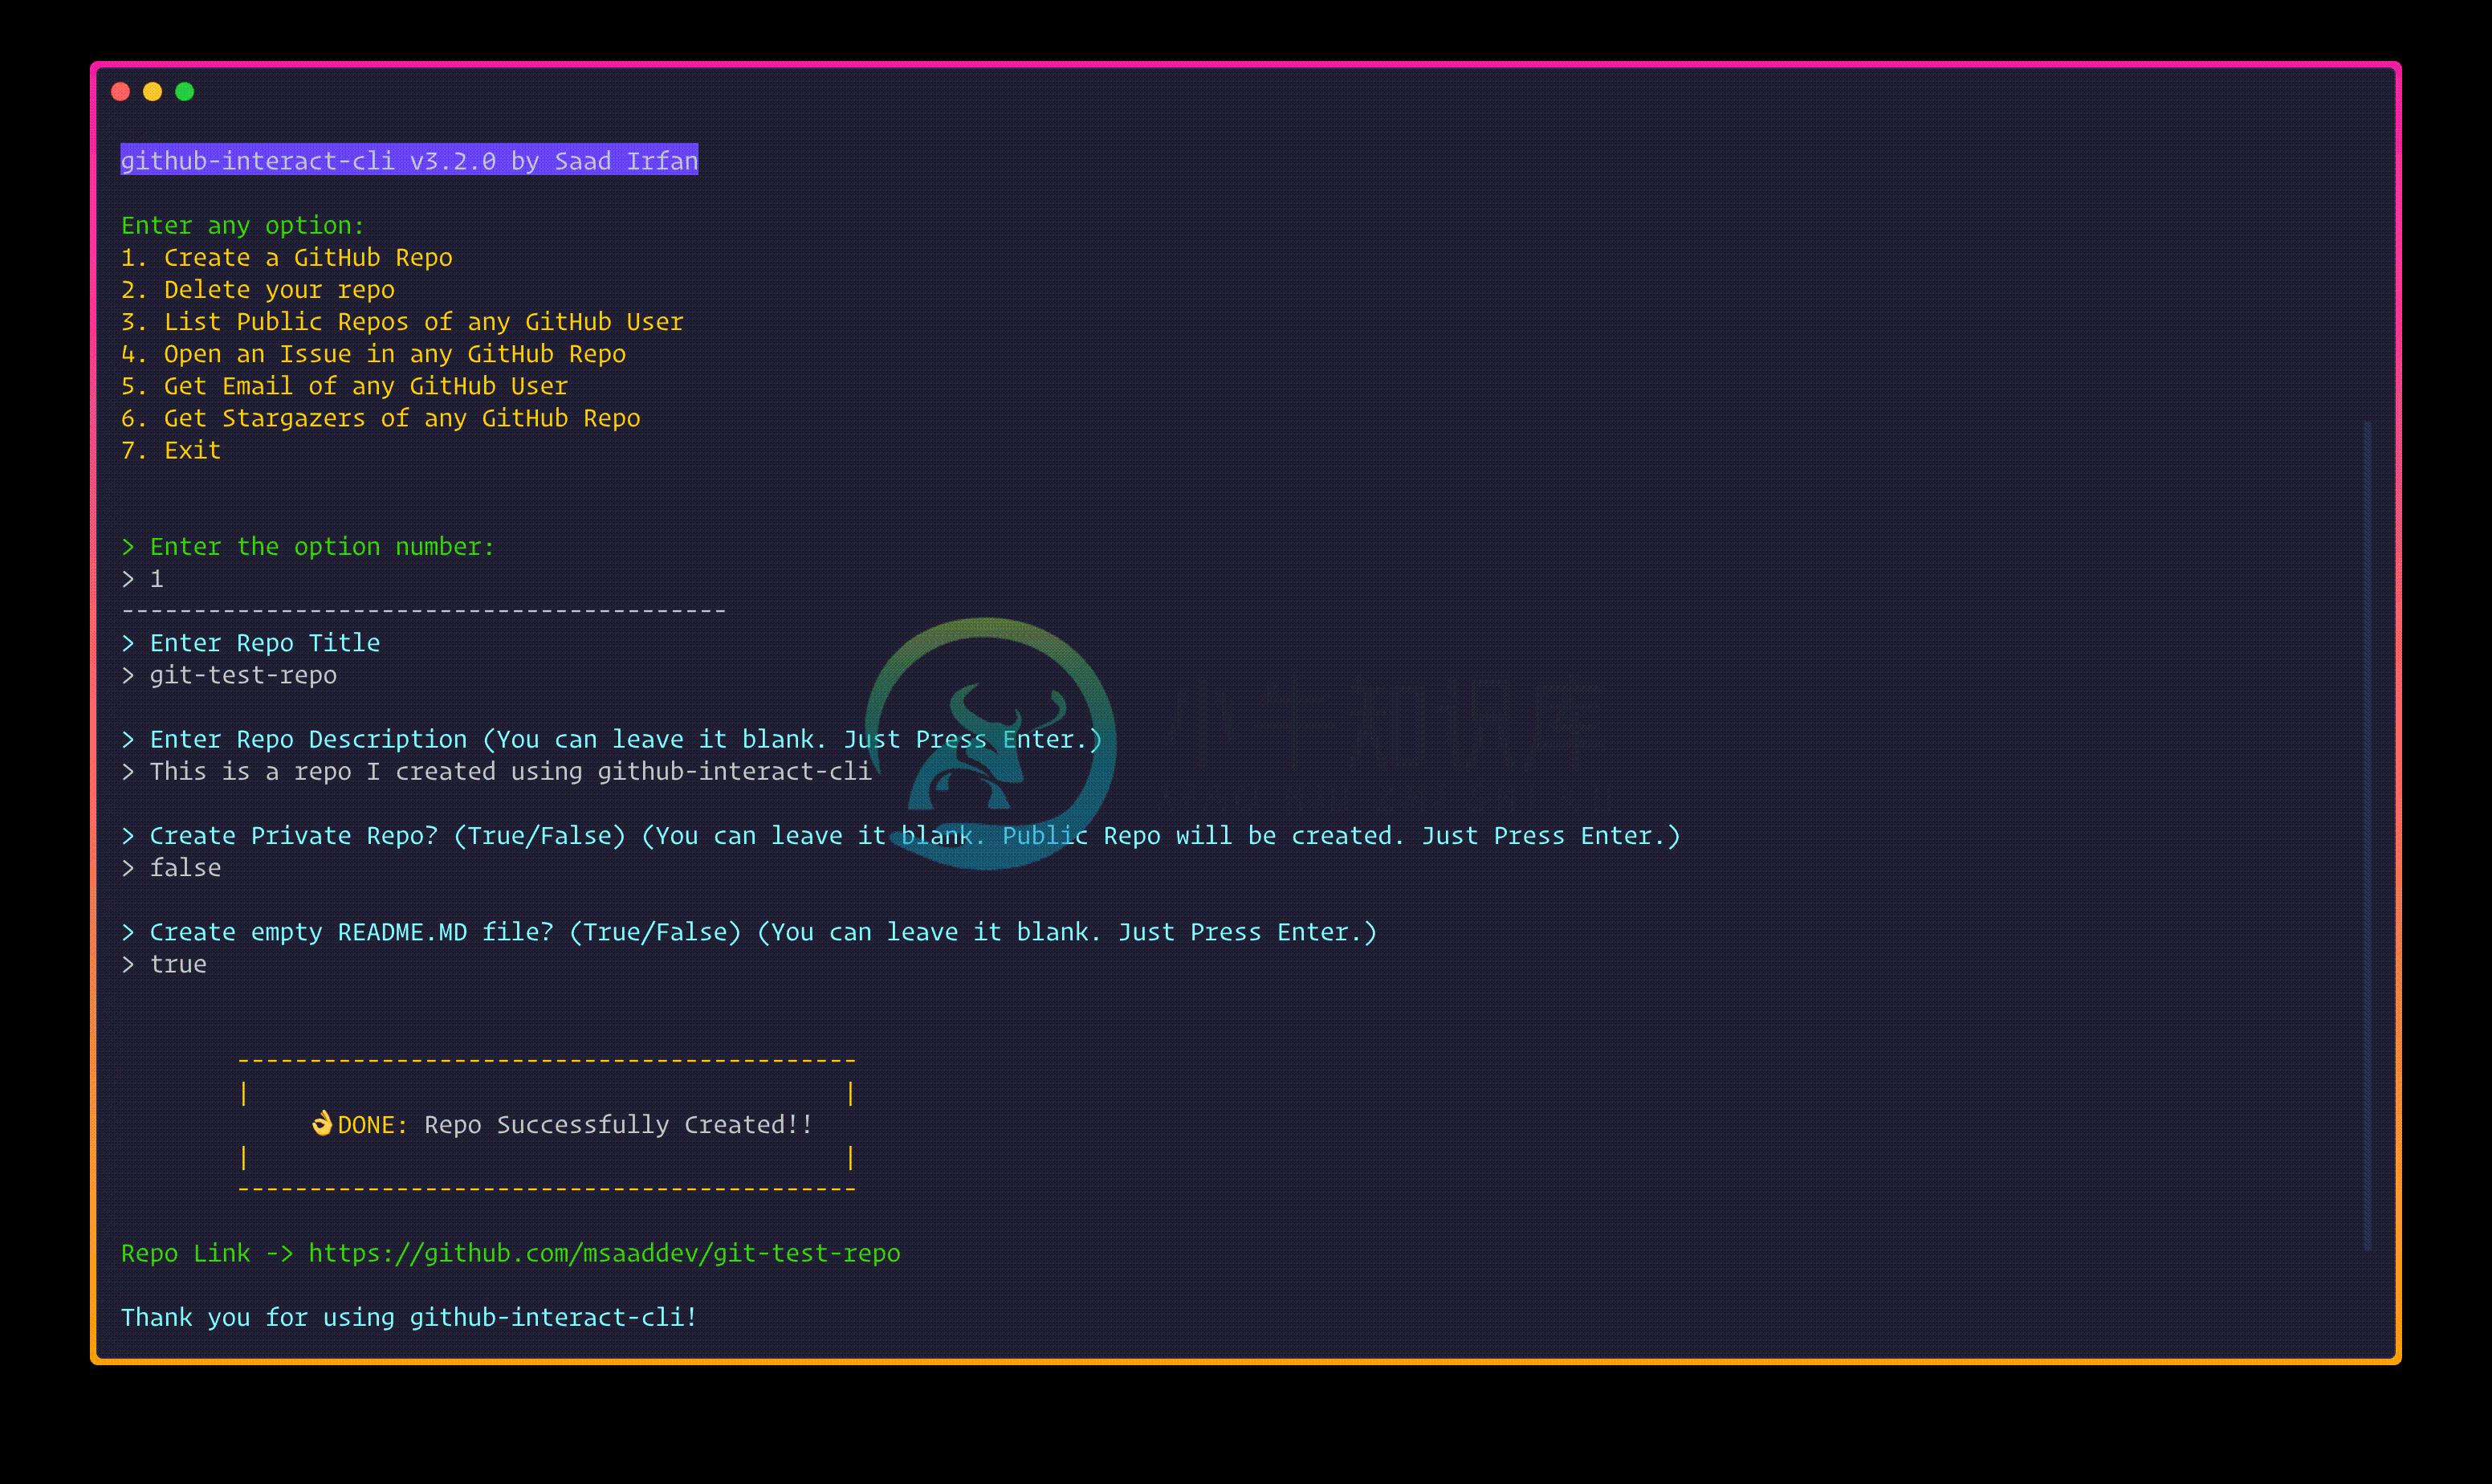2492x1484 pixels.
Task: Click 'Thank you for using github-interact-cli!' line
Action: [409, 1317]
